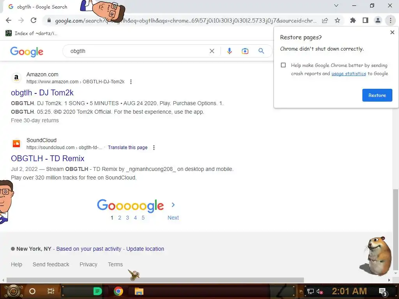399x299 pixels.
Task: Click the muted volume tray icon
Action: 320,292
